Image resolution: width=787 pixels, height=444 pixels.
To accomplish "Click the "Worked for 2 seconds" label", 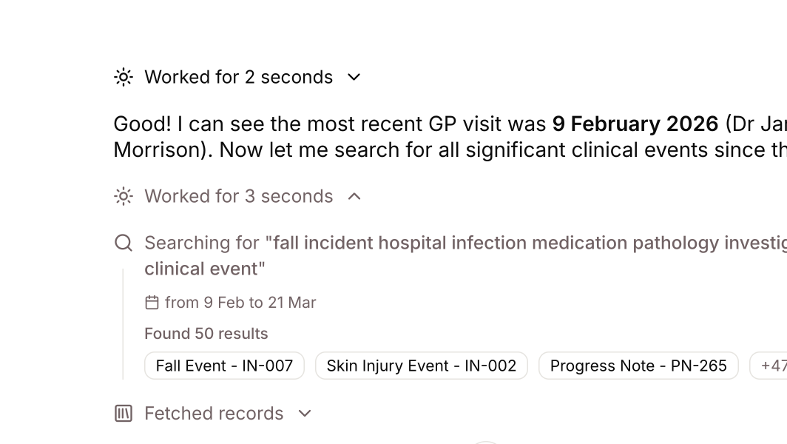I will (238, 77).
